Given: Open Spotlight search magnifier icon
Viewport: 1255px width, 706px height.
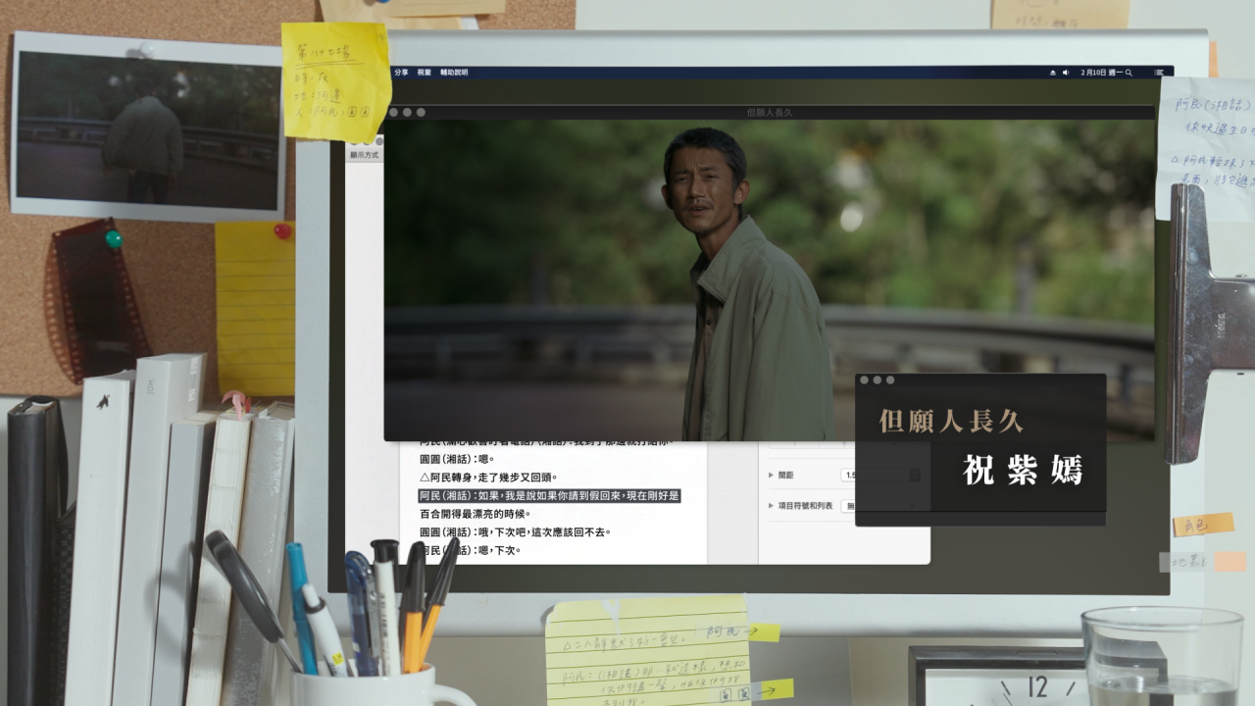Looking at the screenshot, I should [x=1129, y=73].
